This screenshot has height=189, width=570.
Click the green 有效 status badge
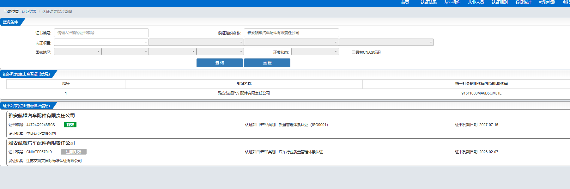70,125
